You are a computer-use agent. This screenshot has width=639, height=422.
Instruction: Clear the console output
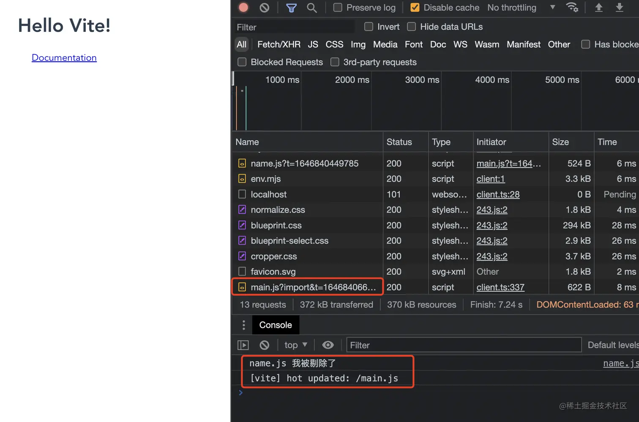click(265, 345)
